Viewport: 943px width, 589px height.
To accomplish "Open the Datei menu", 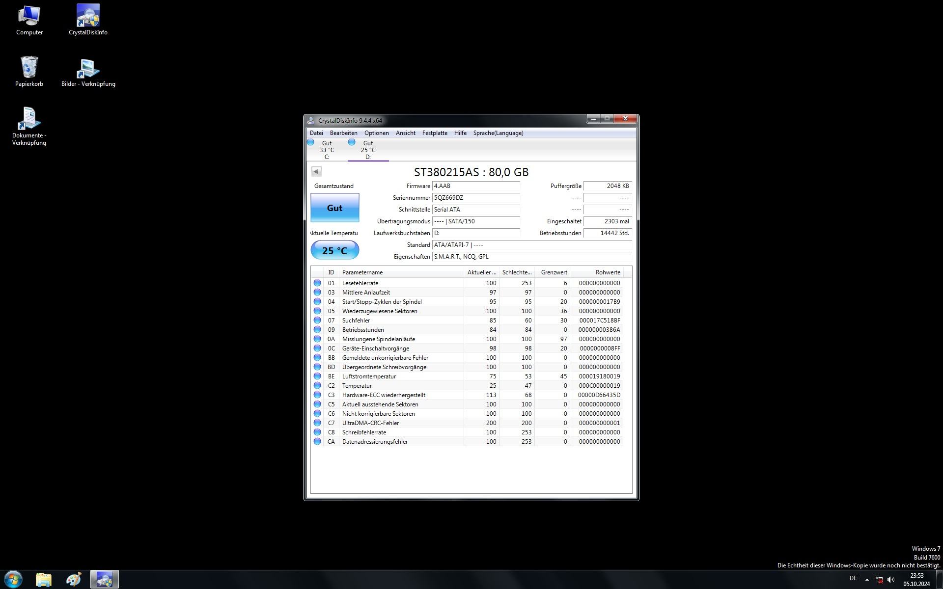I will (316, 133).
